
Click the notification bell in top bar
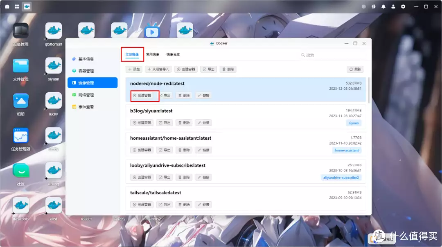coord(383,7)
